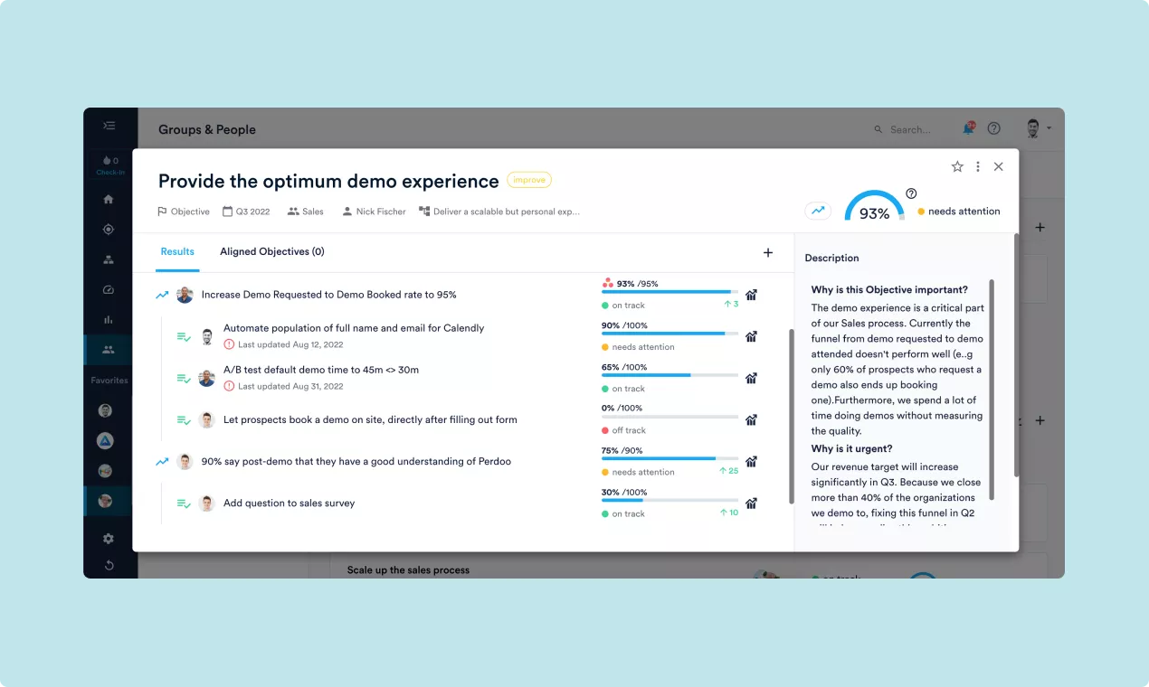
Task: Toggle the trend graph button beside 93% gauge
Action: [x=818, y=211]
